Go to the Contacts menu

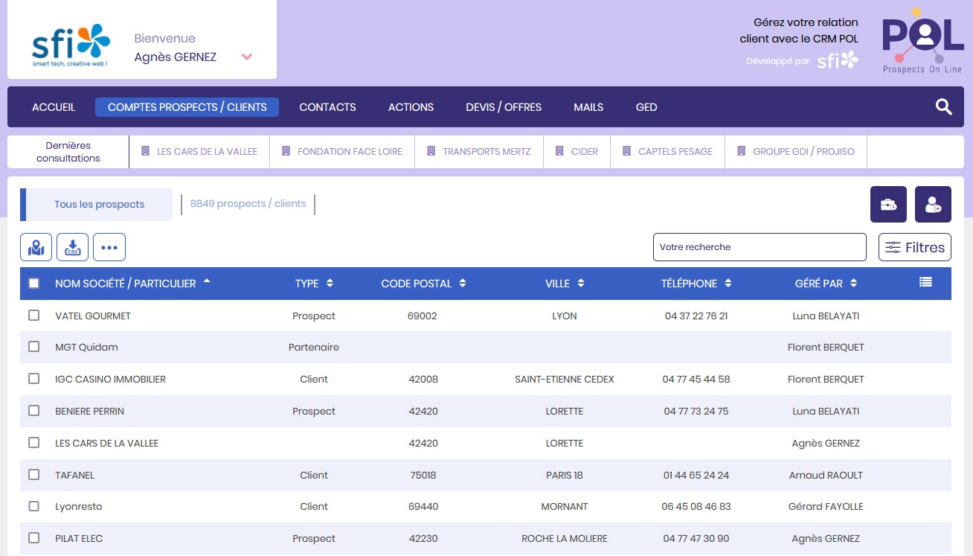tap(327, 107)
